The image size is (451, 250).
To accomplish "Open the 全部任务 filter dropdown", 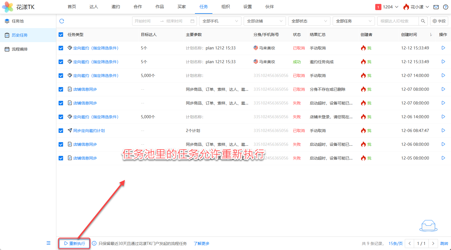I will (x=354, y=21).
